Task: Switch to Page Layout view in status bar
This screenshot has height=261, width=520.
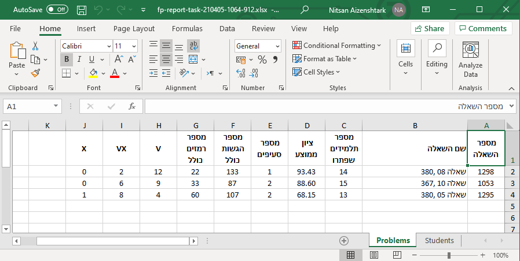Action: tap(373, 255)
